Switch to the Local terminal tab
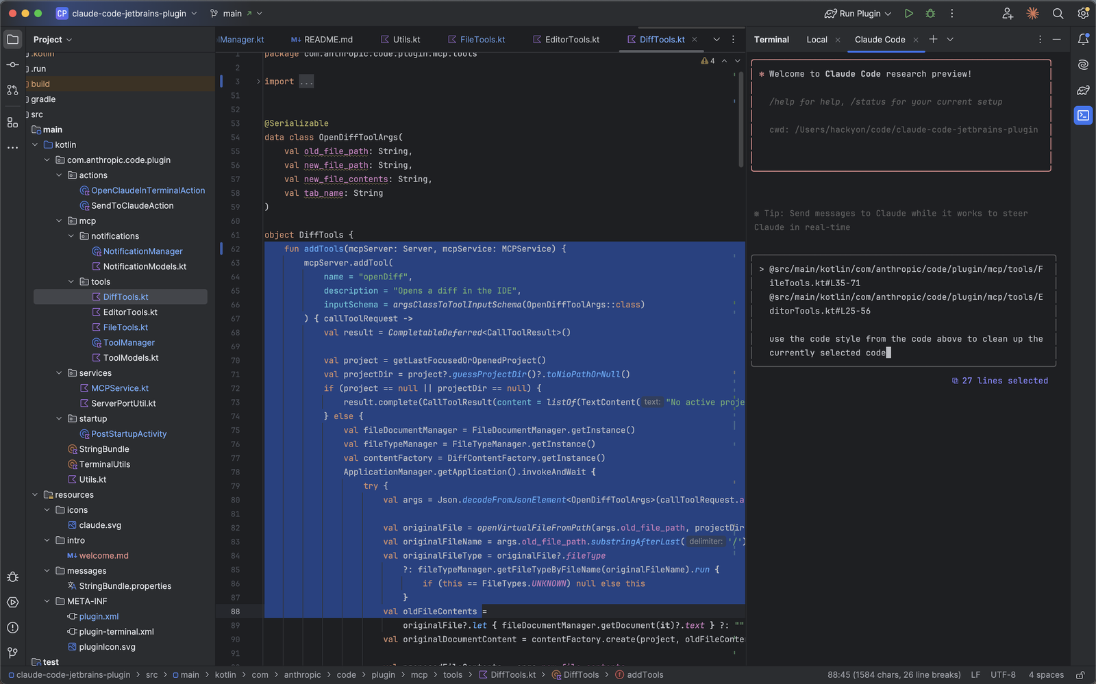 click(817, 39)
